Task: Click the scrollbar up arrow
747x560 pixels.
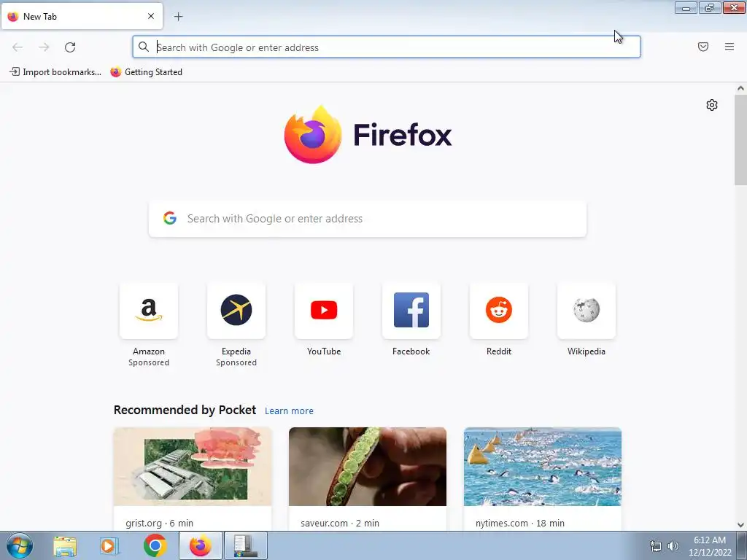Action: click(x=740, y=88)
